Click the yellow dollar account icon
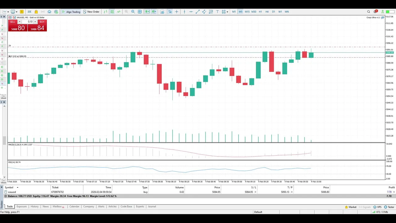This screenshot has width=396, height=223. pyautogui.click(x=22, y=12)
